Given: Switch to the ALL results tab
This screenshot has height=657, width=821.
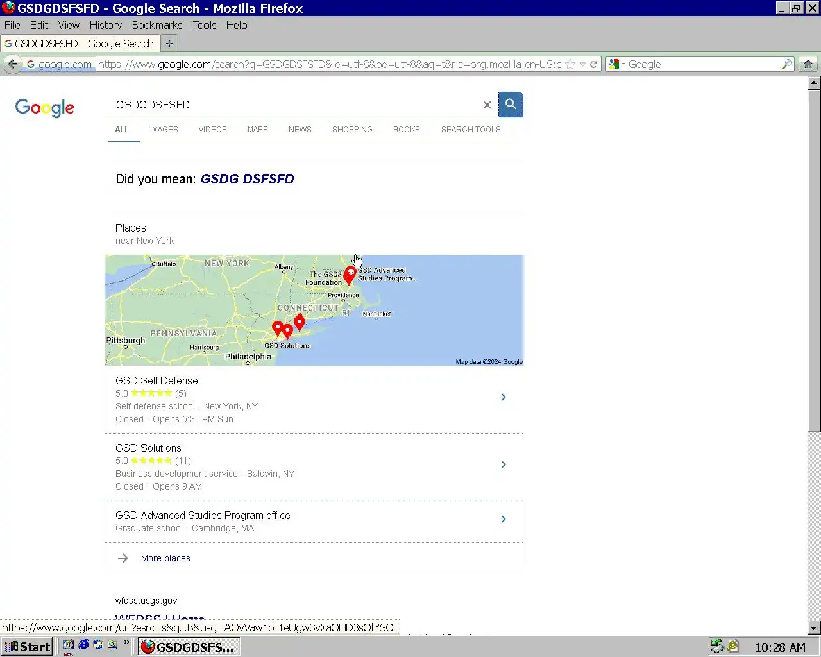Looking at the screenshot, I should 123,130.
